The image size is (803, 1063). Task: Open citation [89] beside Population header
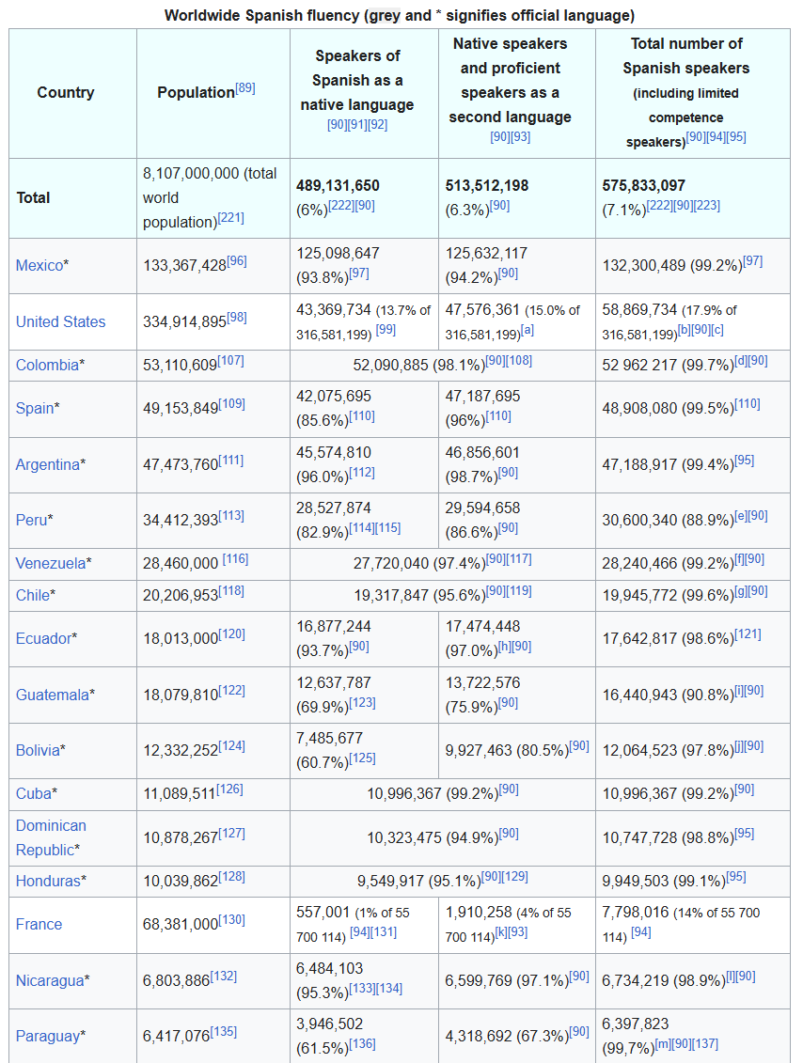pyautogui.click(x=244, y=88)
